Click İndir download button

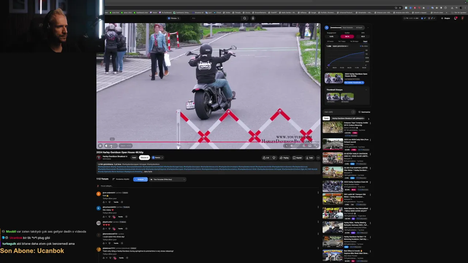coord(309,158)
